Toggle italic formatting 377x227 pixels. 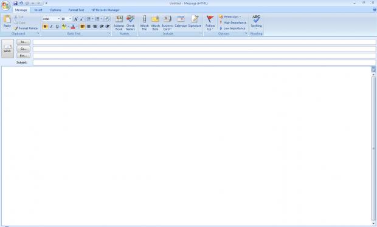point(51,26)
